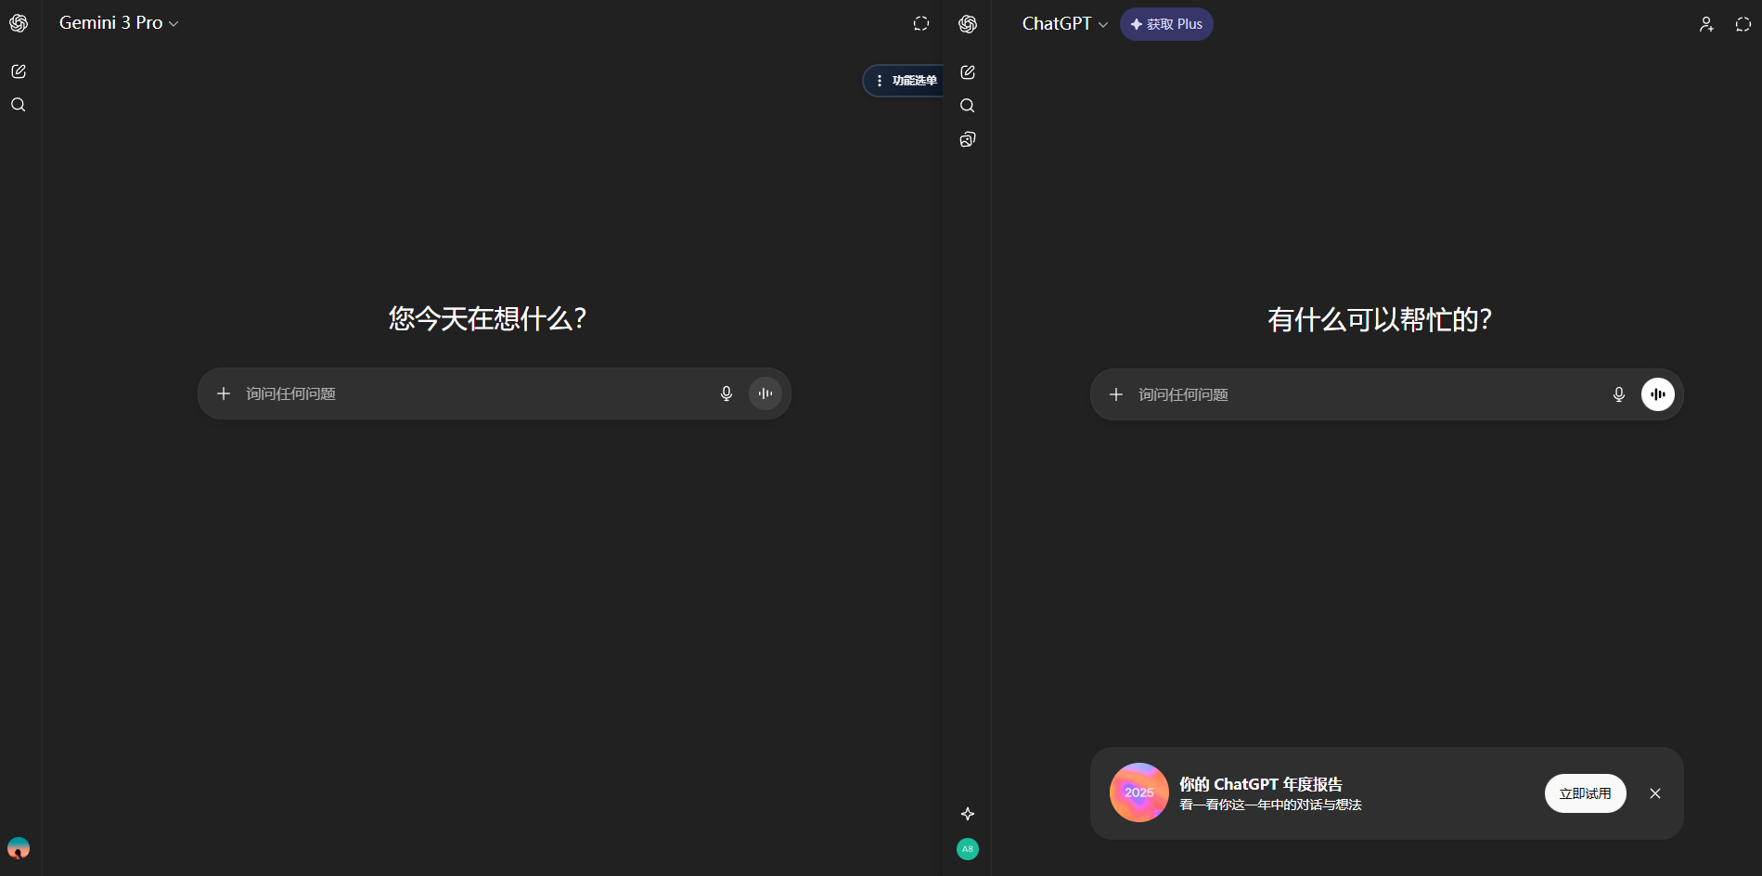Dismiss the ChatGPT 年度报告 banner

click(x=1655, y=793)
